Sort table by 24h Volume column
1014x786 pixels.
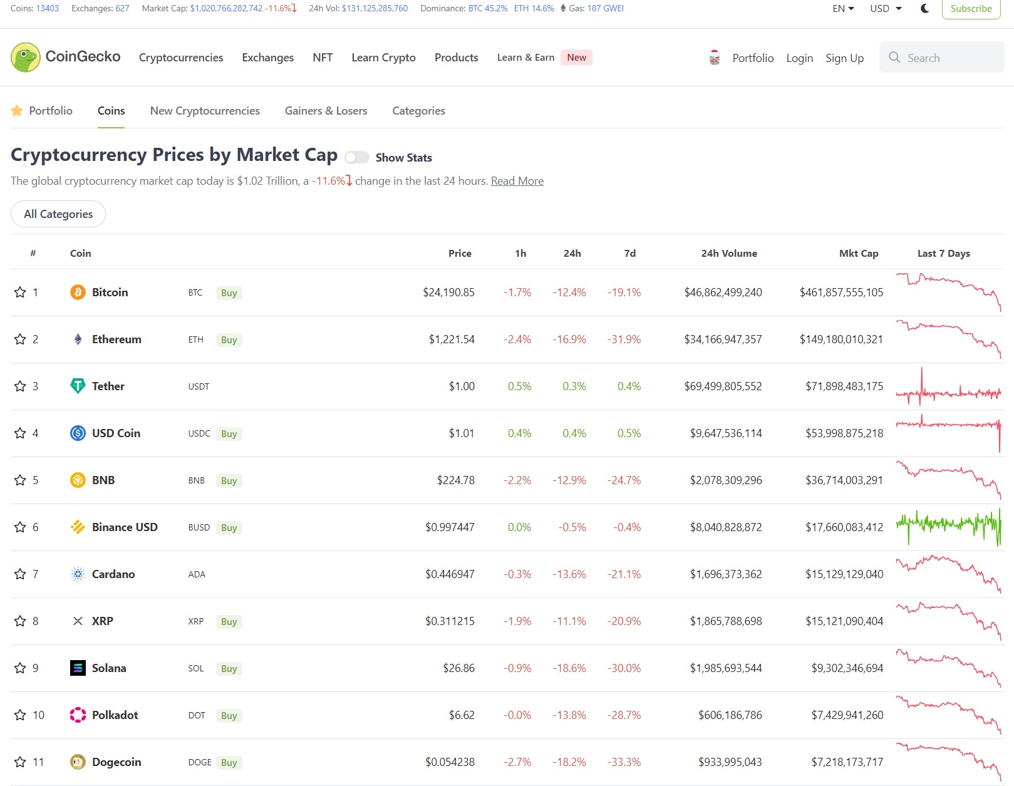pos(729,254)
